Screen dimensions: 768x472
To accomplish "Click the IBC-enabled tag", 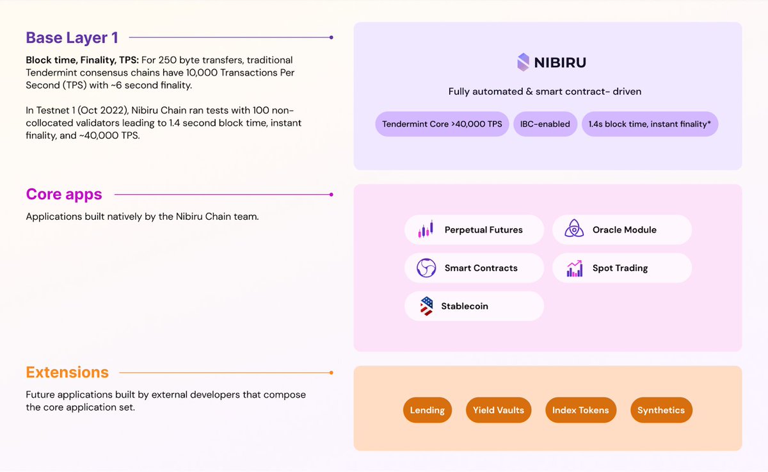I will 545,124.
